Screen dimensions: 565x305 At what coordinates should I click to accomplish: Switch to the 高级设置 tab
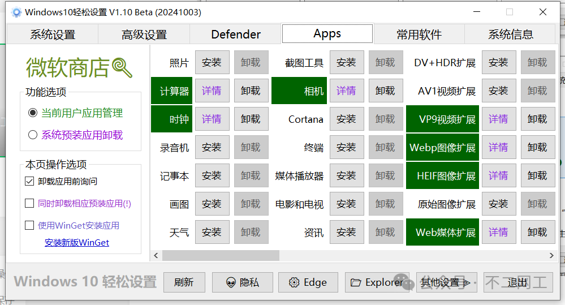pos(144,35)
